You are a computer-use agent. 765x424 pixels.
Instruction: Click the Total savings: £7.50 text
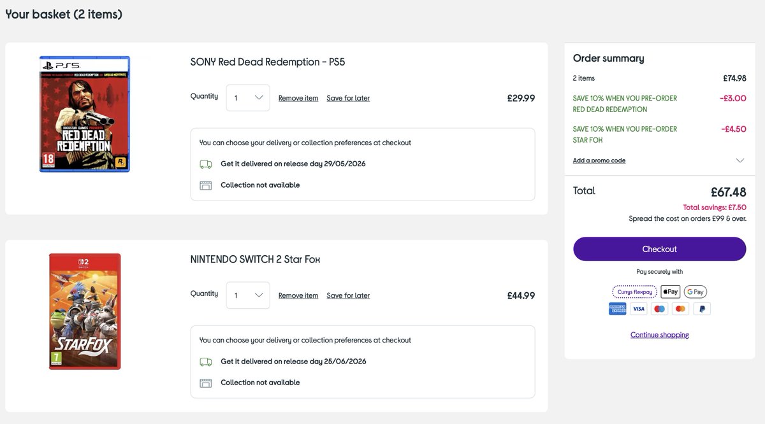715,208
